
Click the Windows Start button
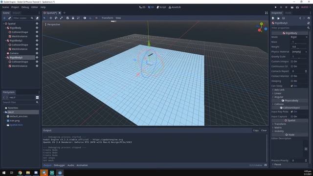4,173
